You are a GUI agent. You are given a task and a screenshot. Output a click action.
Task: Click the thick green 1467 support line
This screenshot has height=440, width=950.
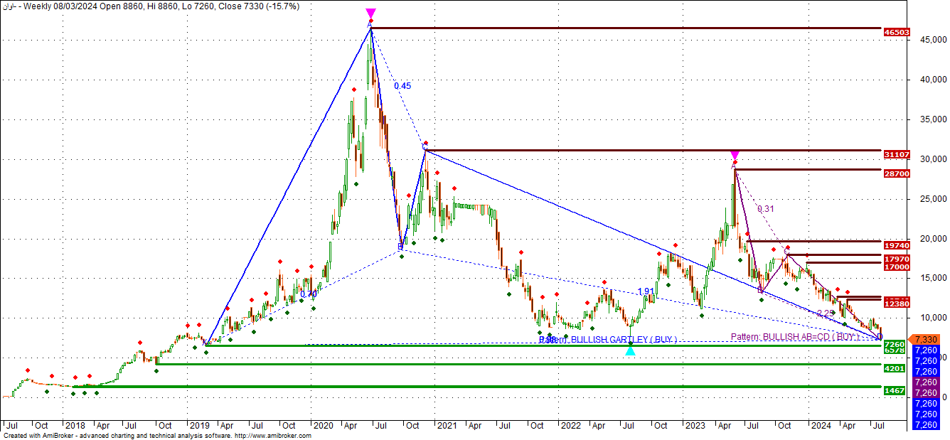pyautogui.click(x=477, y=387)
